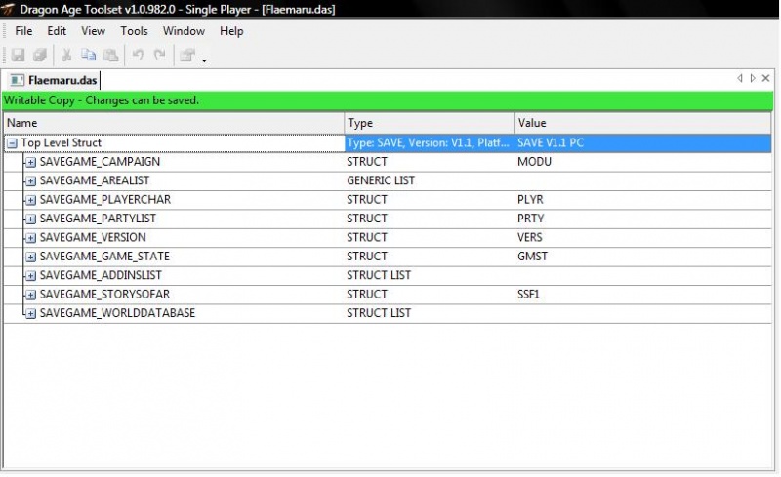Click the Cut scissors icon
Viewport: 781px width, 477px height.
[x=67, y=57]
